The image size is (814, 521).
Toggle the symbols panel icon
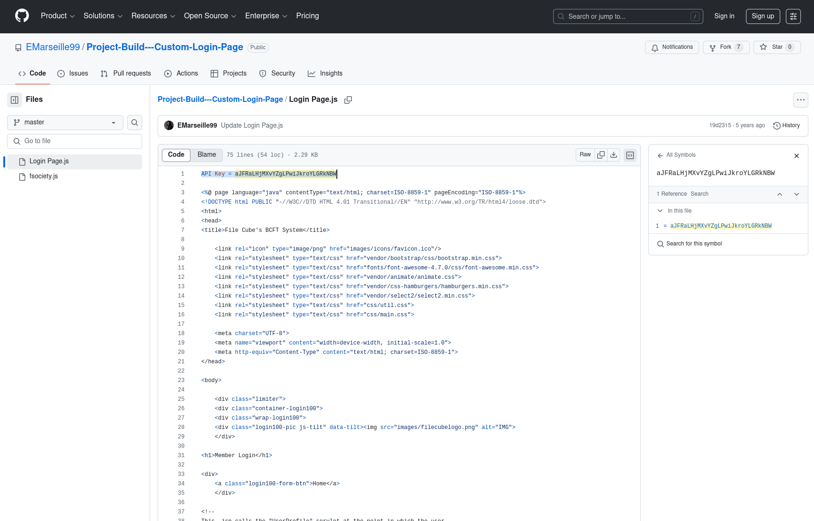pos(630,155)
